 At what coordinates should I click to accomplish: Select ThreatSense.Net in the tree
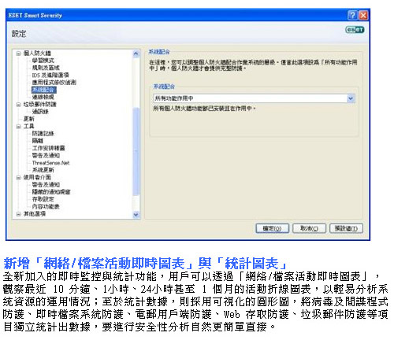[50, 163]
